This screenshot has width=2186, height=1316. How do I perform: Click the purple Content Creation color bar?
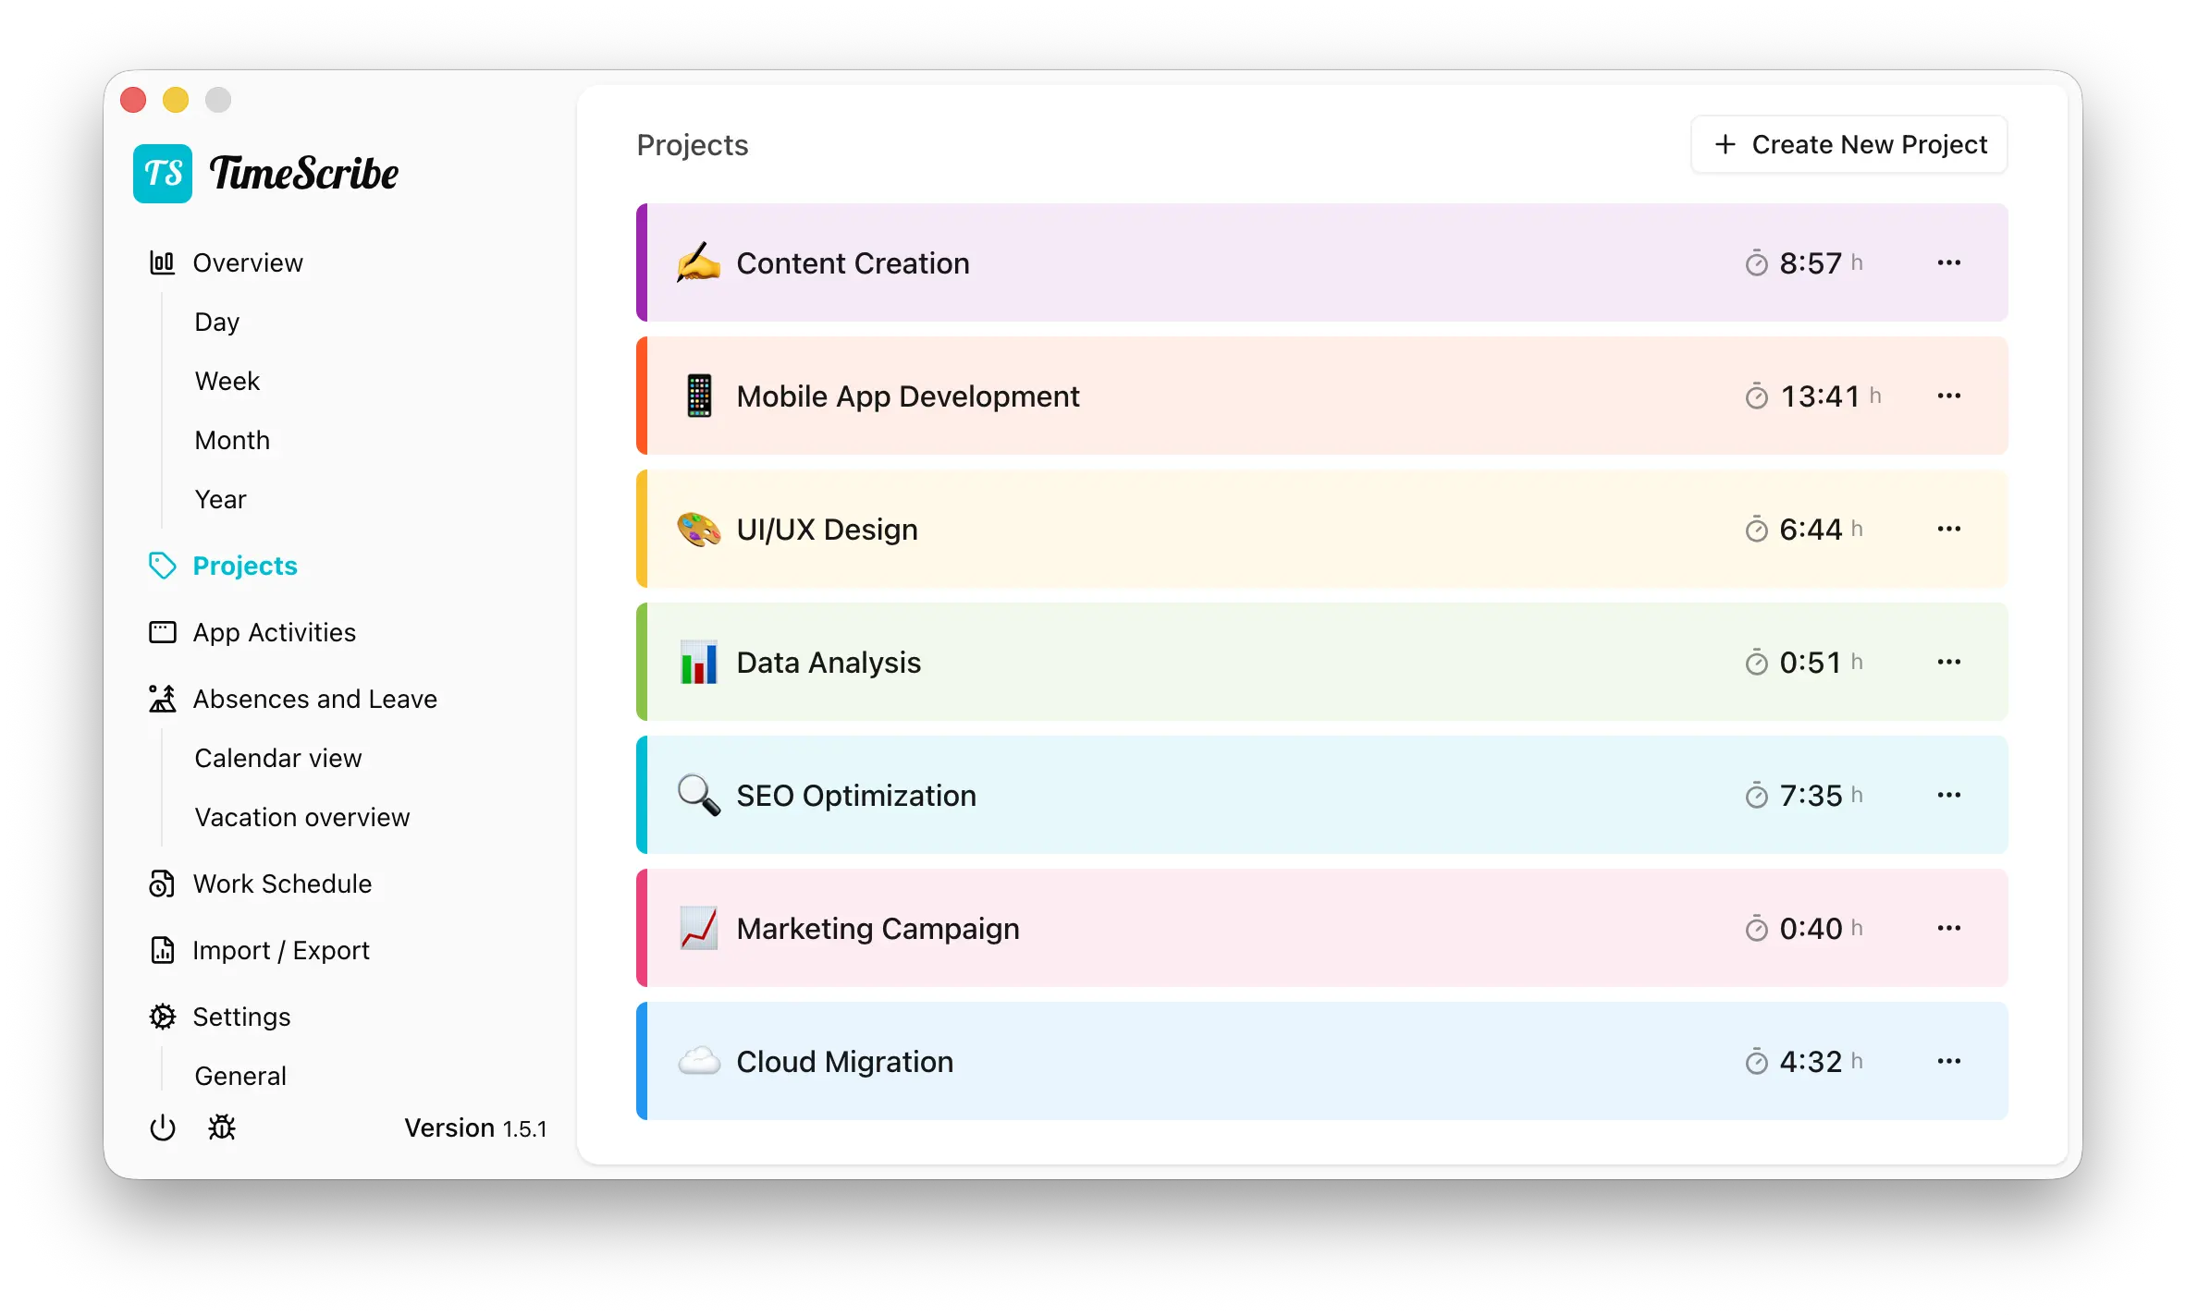[642, 263]
